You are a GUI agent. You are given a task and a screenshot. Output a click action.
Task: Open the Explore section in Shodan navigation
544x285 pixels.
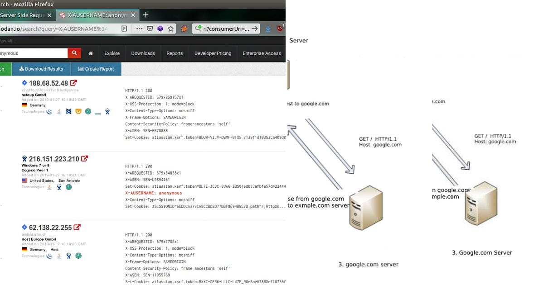click(112, 53)
